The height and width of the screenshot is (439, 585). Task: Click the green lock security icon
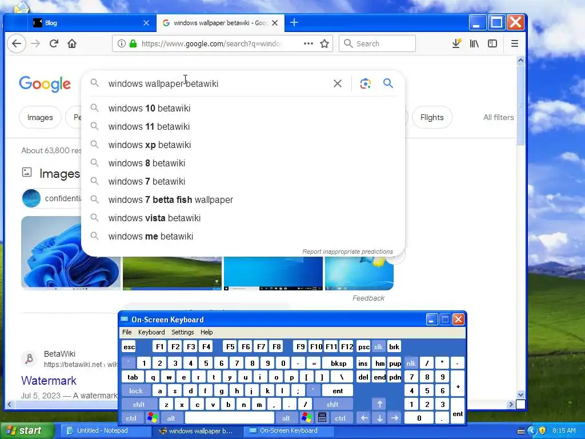[133, 43]
